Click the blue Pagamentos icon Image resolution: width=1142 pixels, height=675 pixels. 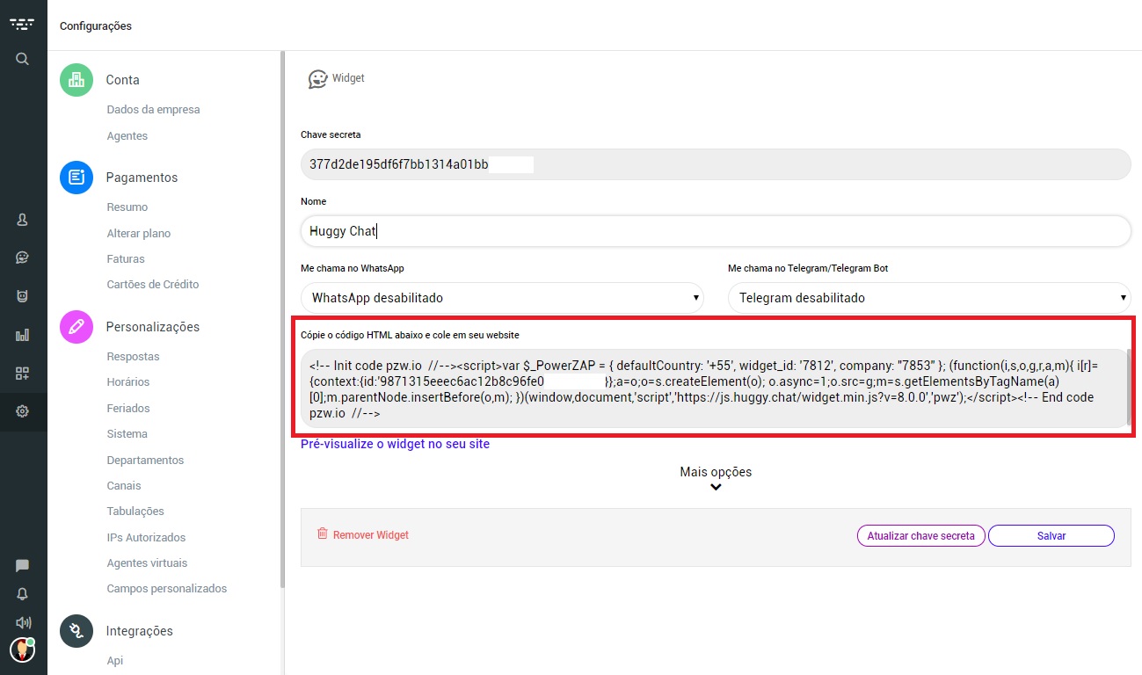pyautogui.click(x=76, y=178)
